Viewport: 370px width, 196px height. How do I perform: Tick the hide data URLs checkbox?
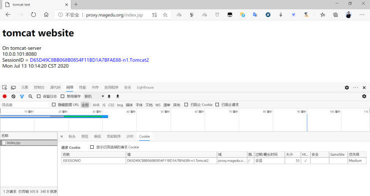click(54, 104)
